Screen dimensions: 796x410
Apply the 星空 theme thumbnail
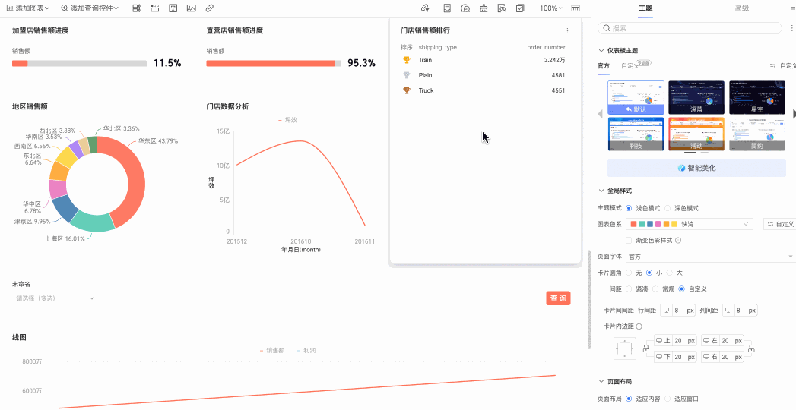click(x=757, y=97)
